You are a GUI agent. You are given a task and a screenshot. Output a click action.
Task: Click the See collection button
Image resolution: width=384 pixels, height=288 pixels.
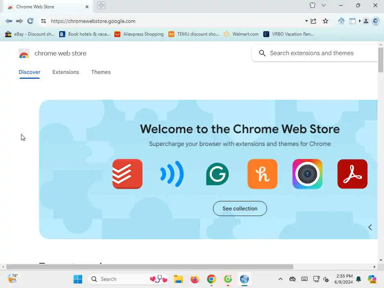(x=240, y=208)
